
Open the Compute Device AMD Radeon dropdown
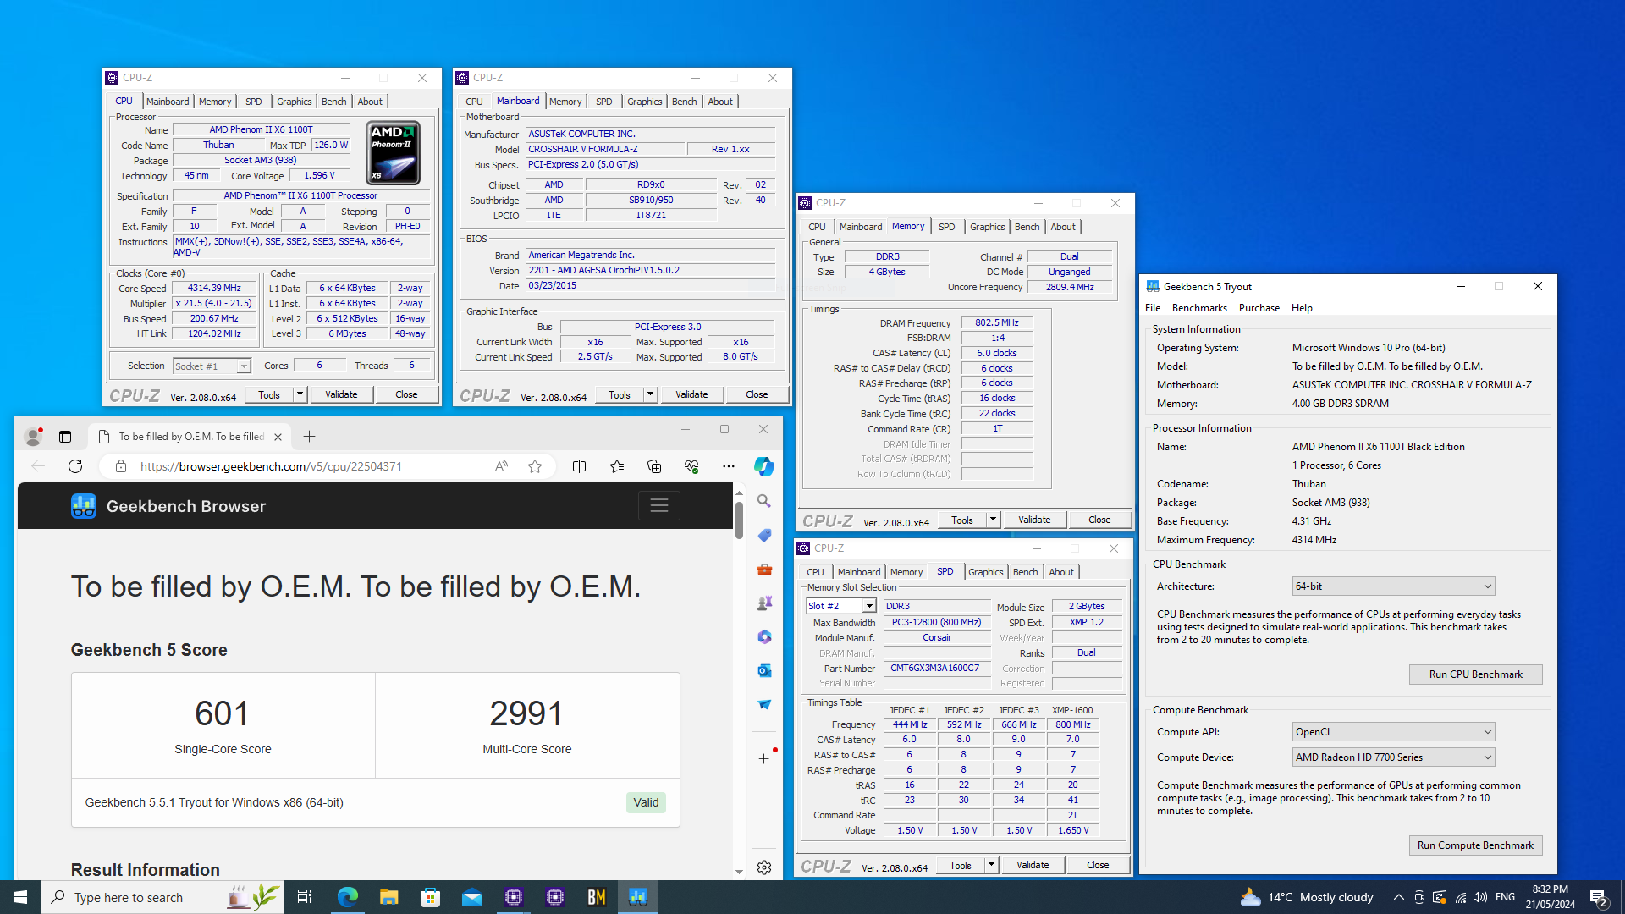[x=1393, y=757]
